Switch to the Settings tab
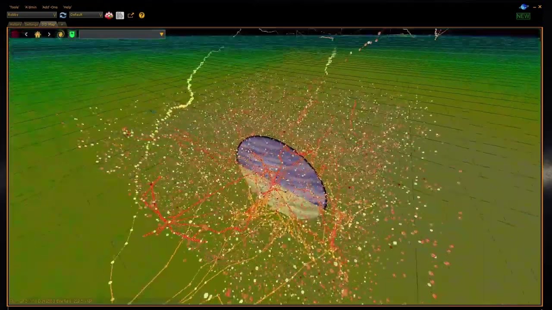The height and width of the screenshot is (310, 552). pos(31,25)
